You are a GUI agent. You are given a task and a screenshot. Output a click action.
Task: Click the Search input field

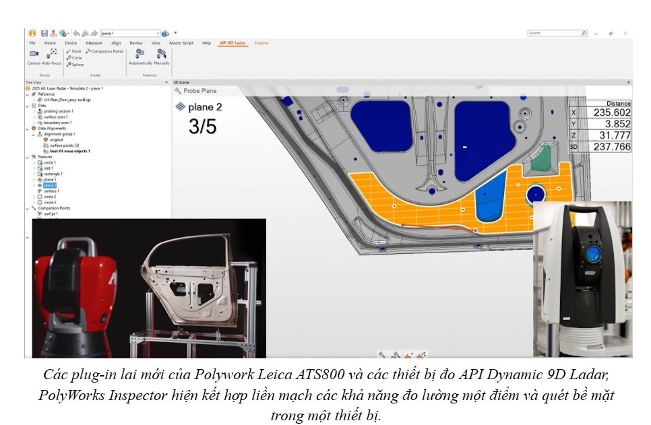[553, 33]
